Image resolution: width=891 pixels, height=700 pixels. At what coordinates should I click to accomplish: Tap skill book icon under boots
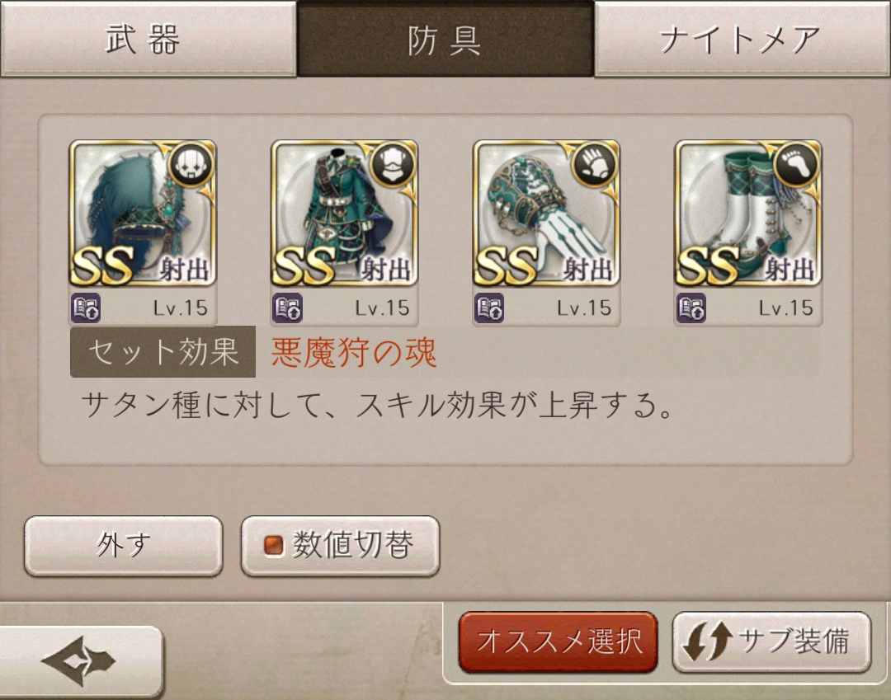click(x=691, y=308)
